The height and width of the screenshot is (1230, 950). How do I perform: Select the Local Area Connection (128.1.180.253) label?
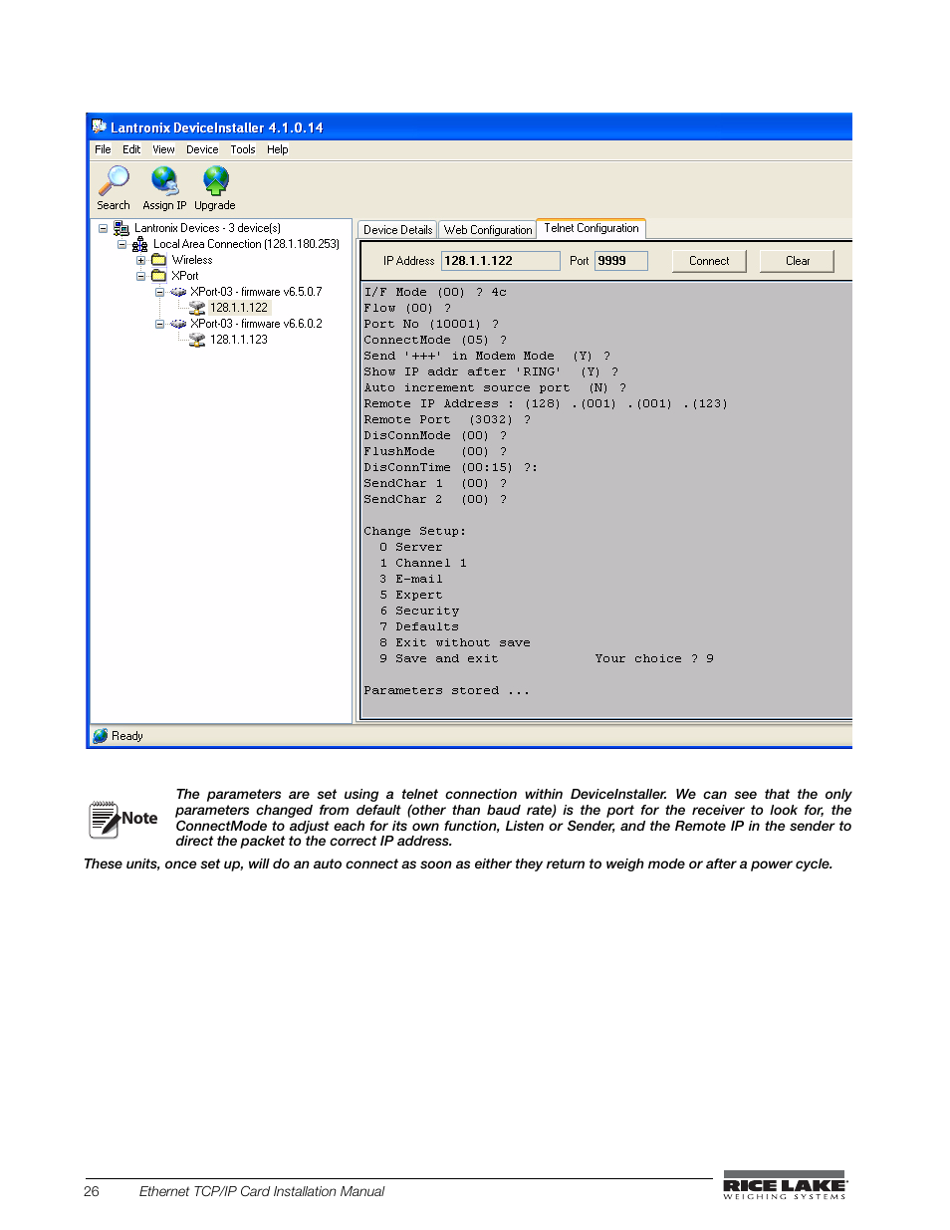(246, 244)
